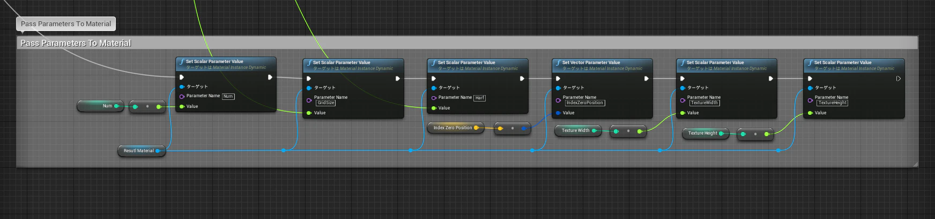Click green output pin of Num conversion node
Viewport: 935px width, 219px height.
[x=159, y=106]
